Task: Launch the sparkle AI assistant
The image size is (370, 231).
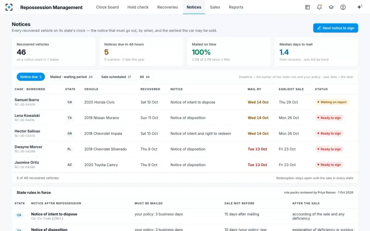Action: click(x=360, y=7)
